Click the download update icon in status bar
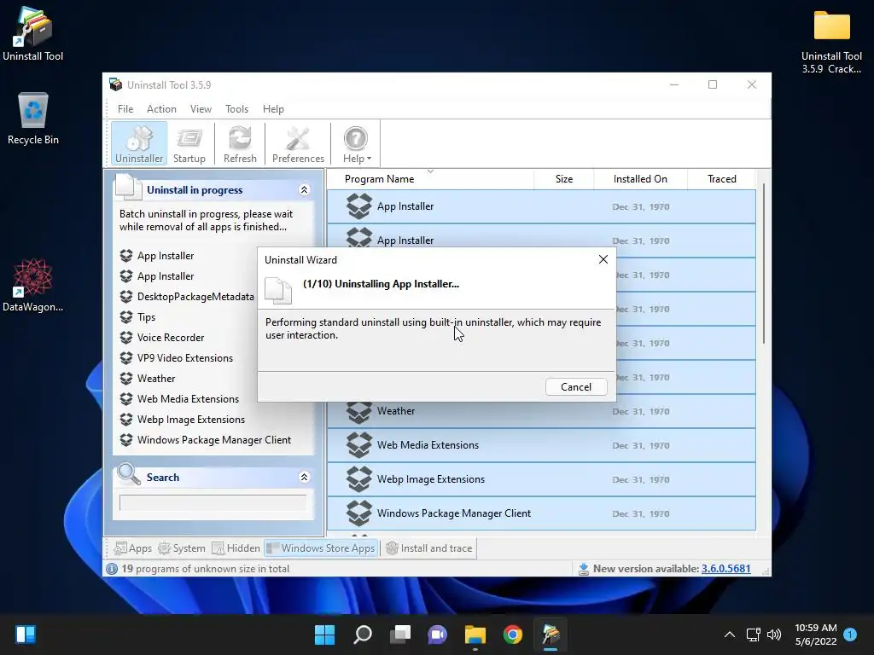Viewport: 874px width, 655px height. click(x=584, y=569)
